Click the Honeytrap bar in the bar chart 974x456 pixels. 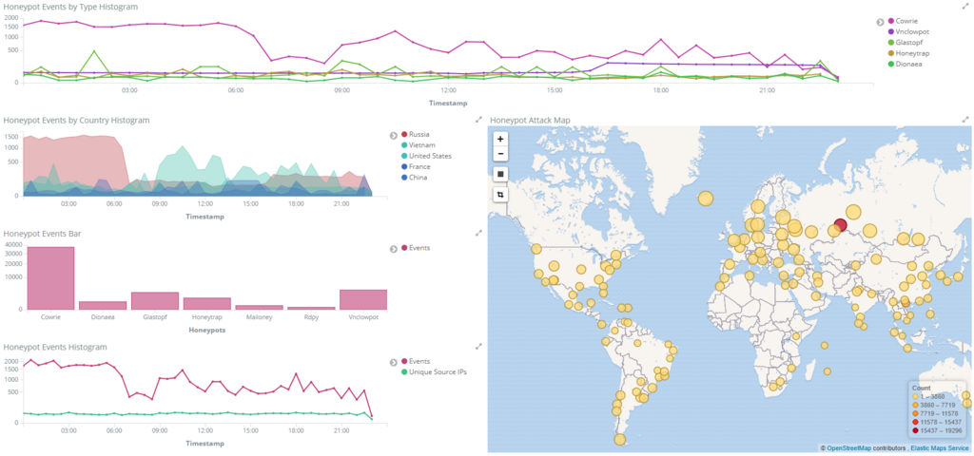click(206, 303)
